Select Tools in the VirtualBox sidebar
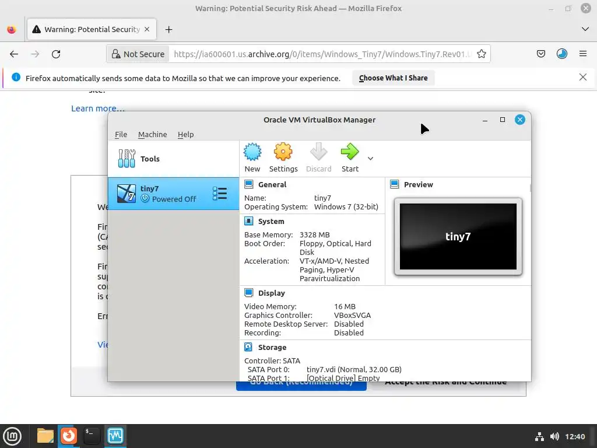The image size is (597, 448). pos(174,159)
